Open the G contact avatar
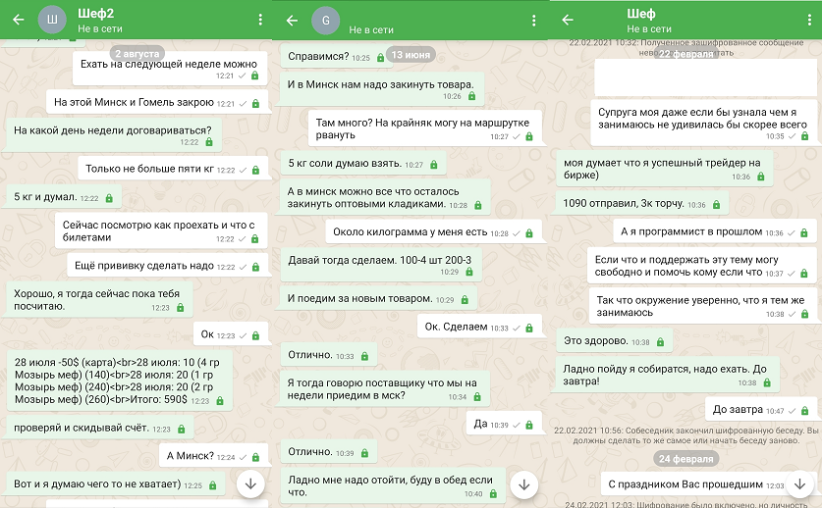Screen dimensions: 822x508 pyautogui.click(x=325, y=20)
